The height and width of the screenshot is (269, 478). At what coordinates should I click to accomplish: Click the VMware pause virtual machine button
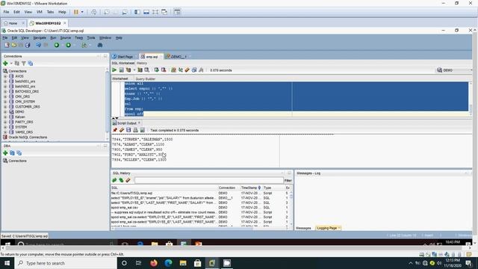click(76, 12)
